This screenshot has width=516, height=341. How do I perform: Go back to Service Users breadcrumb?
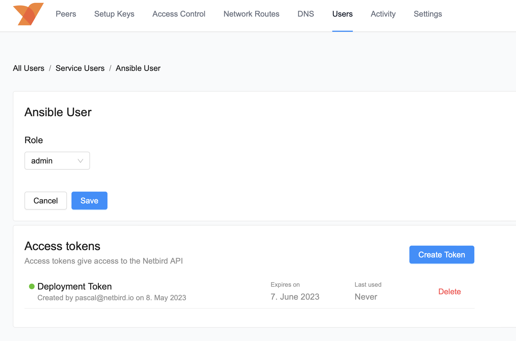tap(80, 68)
